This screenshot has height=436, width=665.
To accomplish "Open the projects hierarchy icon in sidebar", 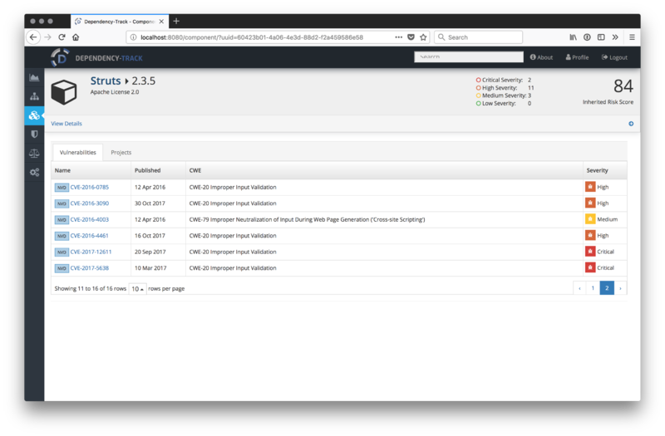I will (34, 96).
